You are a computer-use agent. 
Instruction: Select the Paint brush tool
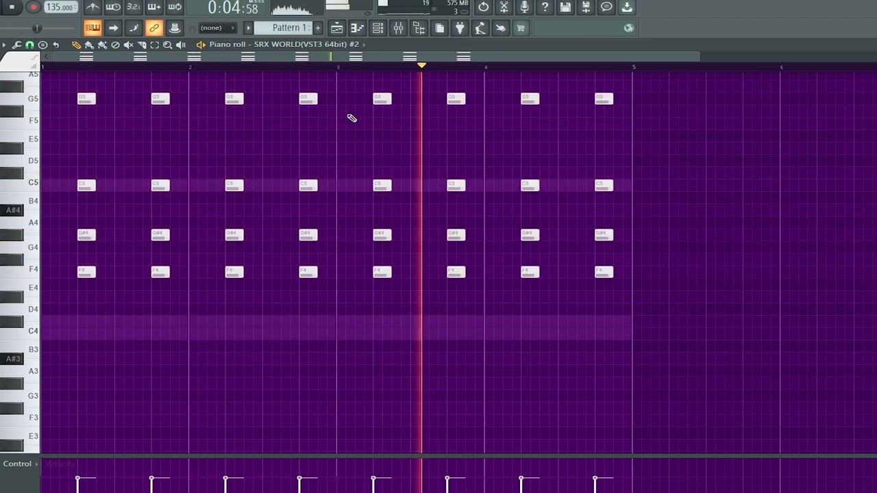[x=89, y=45]
